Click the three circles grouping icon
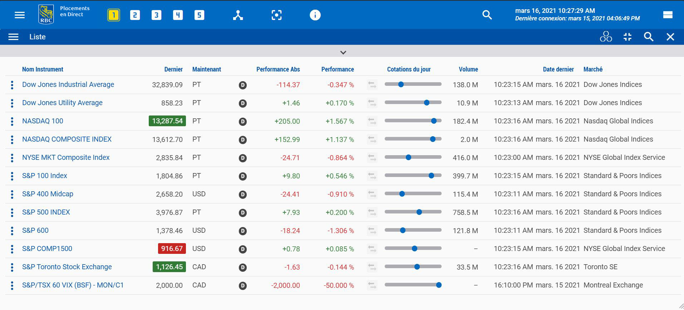Viewport: 684px width, 310px height. coord(606,36)
